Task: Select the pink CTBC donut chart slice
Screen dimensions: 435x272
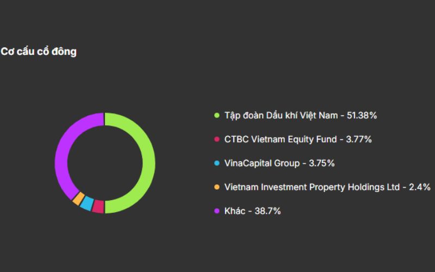Action: [x=98, y=207]
